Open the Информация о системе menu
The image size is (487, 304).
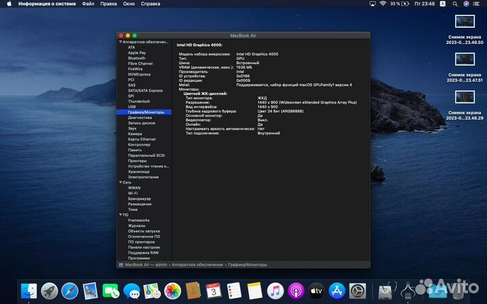[47, 4]
